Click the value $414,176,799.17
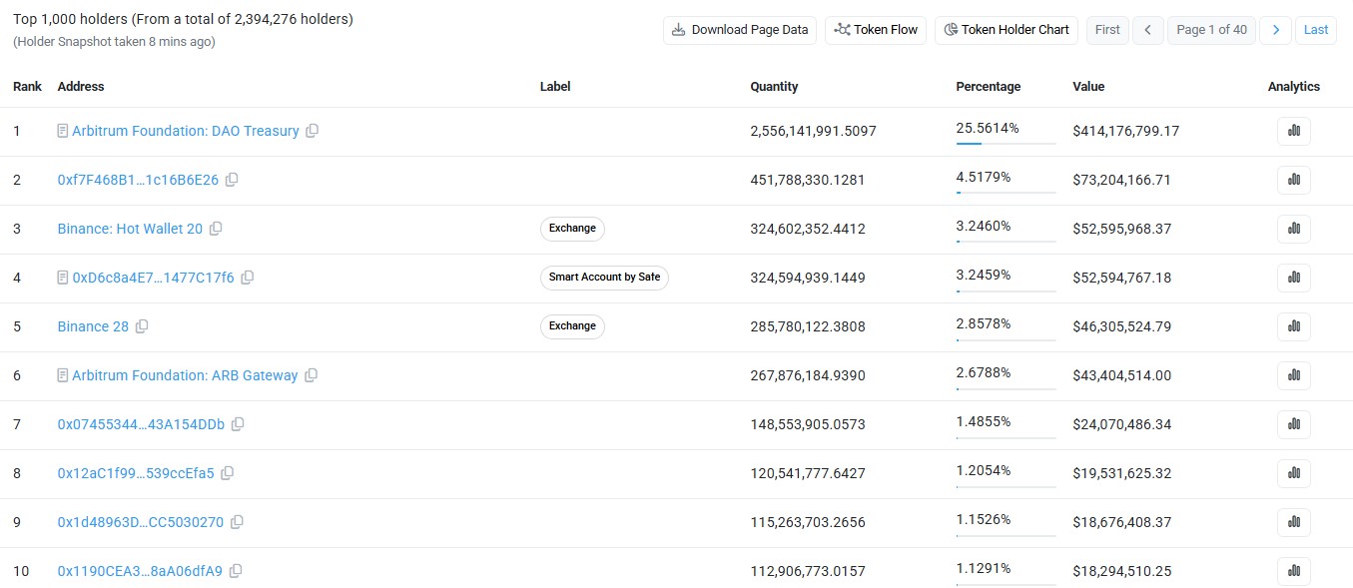This screenshot has height=588, width=1353. (1125, 131)
